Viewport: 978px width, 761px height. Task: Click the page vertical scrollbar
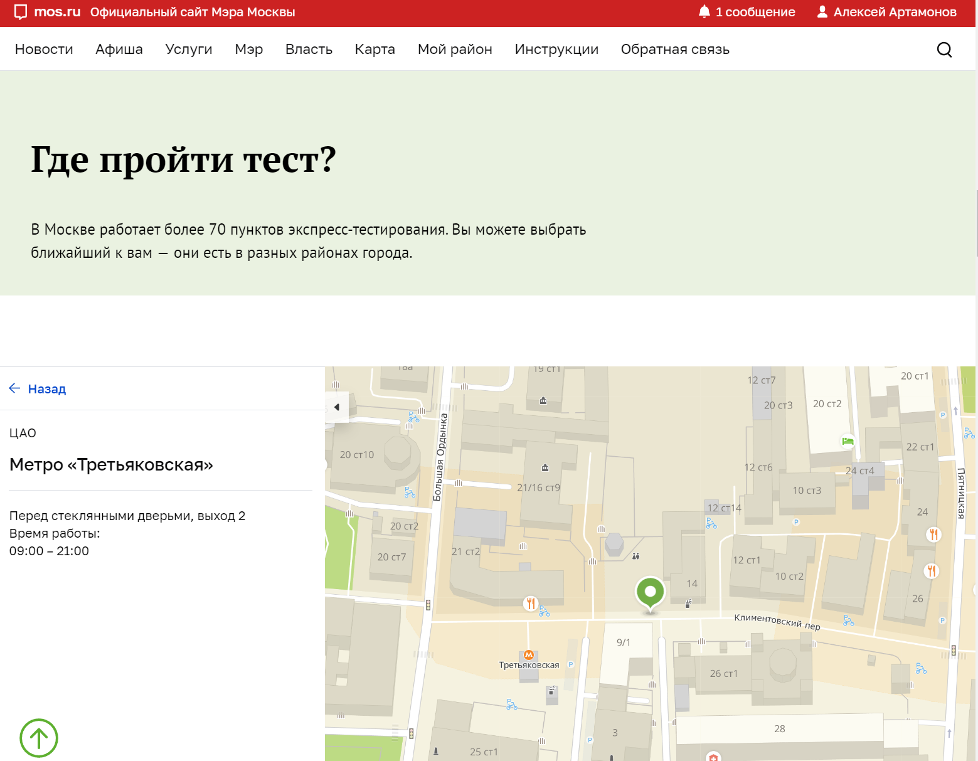[x=976, y=223]
